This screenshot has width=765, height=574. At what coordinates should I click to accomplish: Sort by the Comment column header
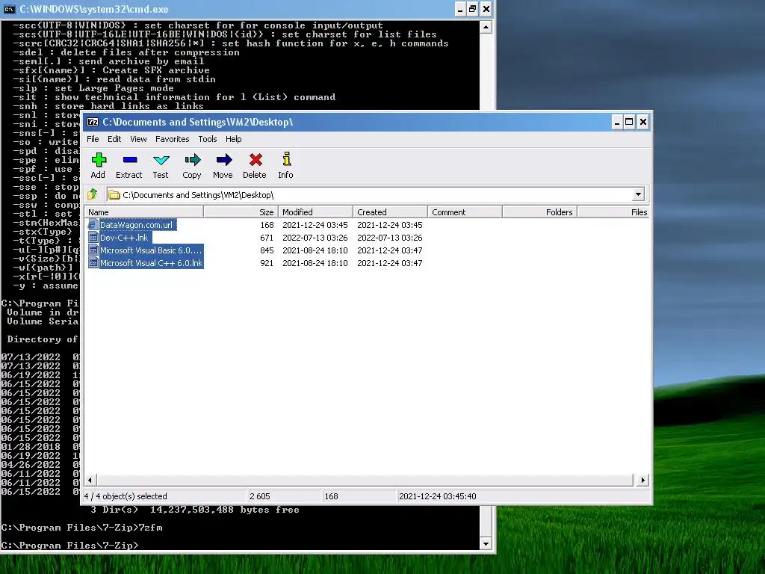click(x=465, y=212)
